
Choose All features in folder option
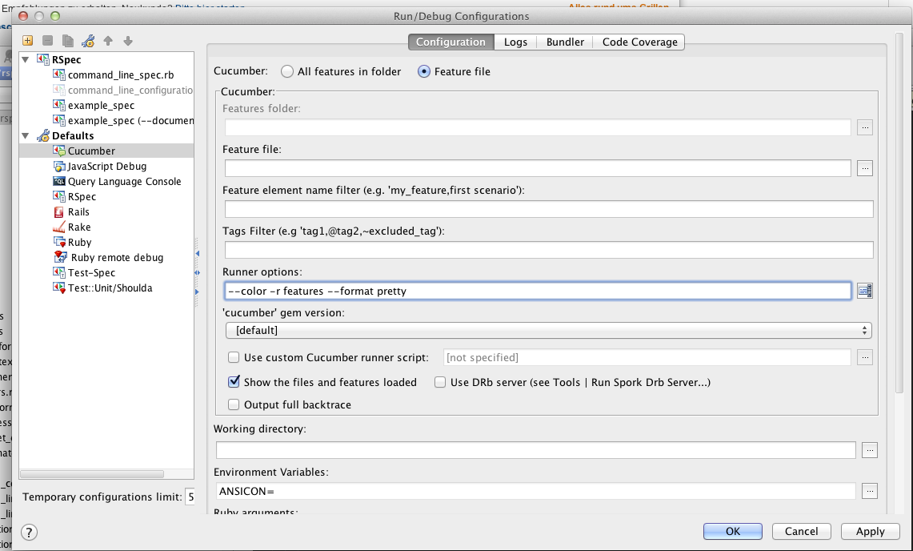pyautogui.click(x=287, y=71)
